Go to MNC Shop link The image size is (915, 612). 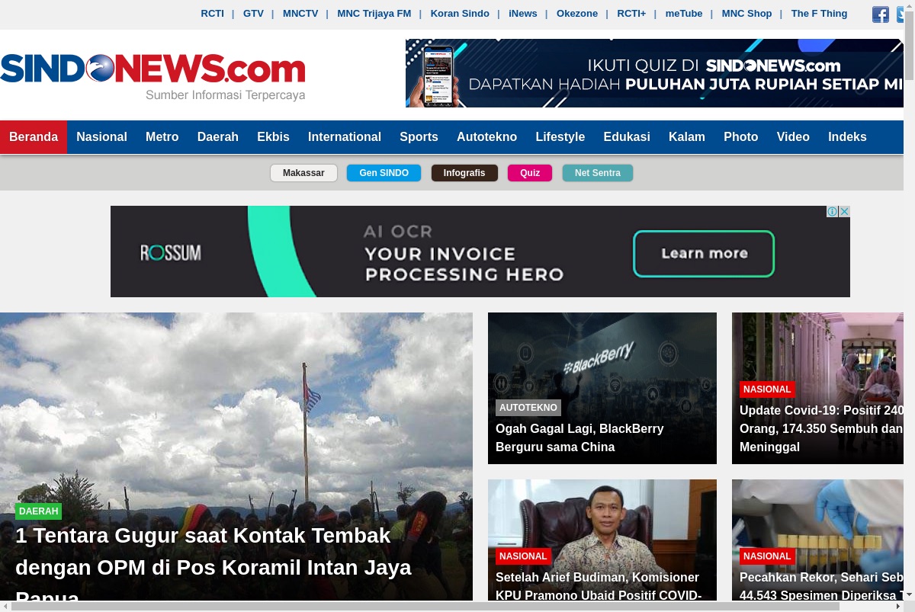[x=746, y=14]
